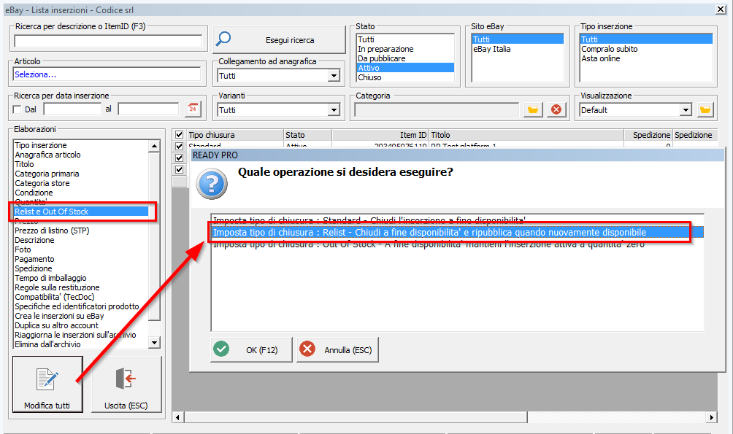Click the Dal start date field
The image size is (733, 434).
pyautogui.click(x=72, y=109)
